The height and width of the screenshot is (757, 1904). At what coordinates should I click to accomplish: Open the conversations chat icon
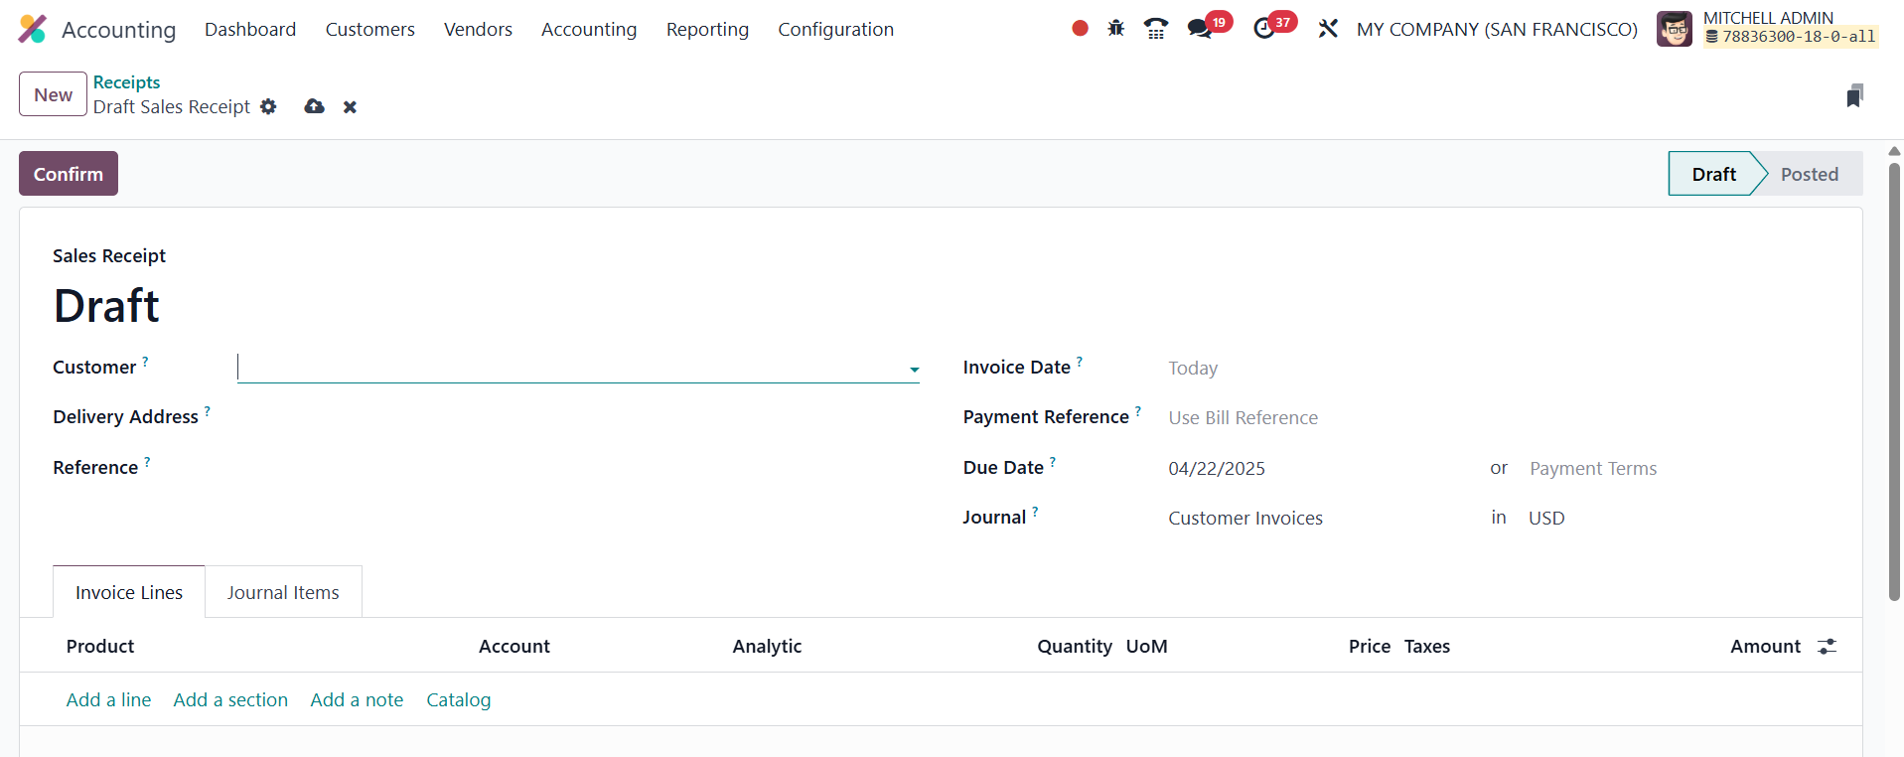[x=1200, y=29]
